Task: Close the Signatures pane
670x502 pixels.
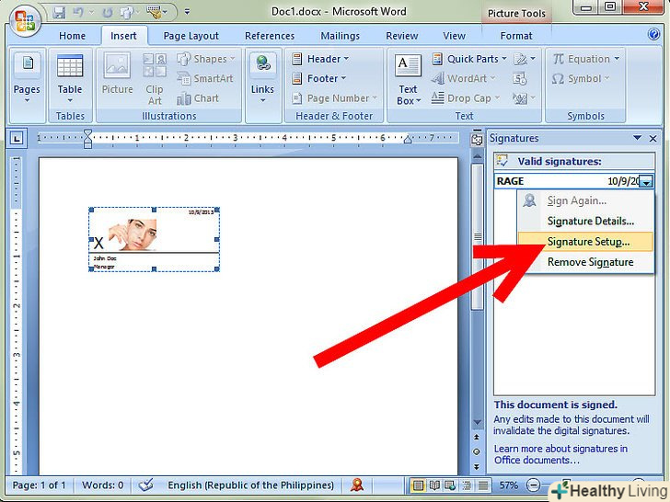Action: tap(653, 138)
